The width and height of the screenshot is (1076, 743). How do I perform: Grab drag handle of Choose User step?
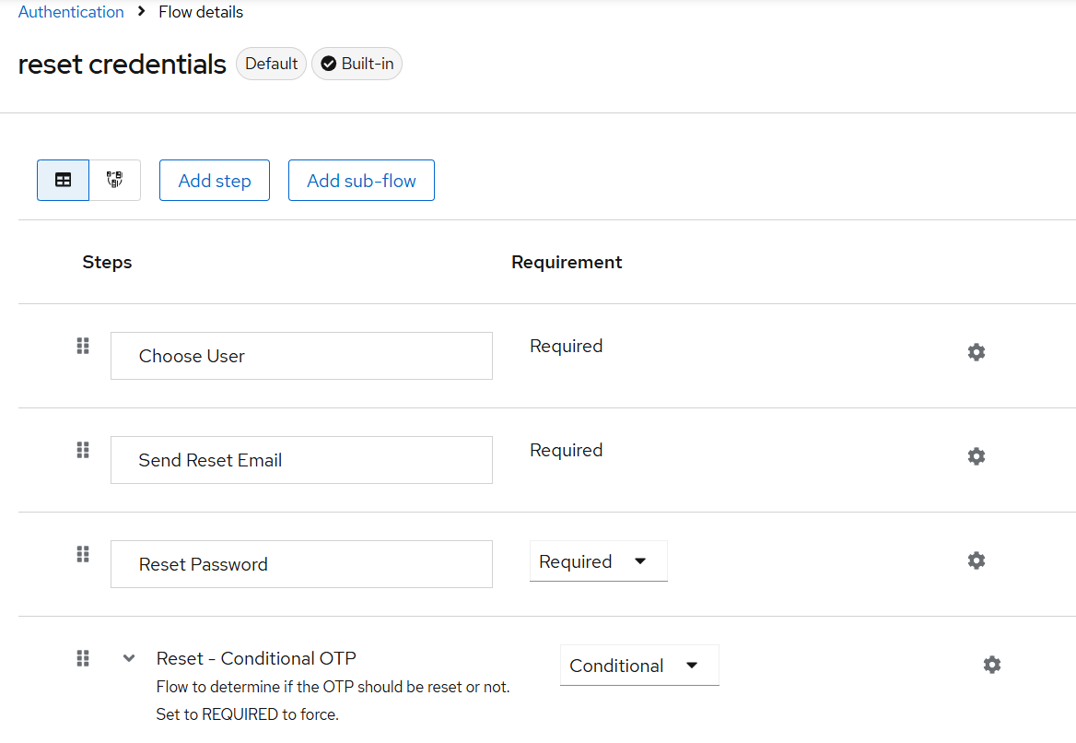point(83,346)
